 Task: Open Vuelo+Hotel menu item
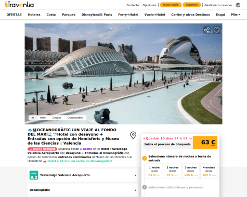[154, 15]
